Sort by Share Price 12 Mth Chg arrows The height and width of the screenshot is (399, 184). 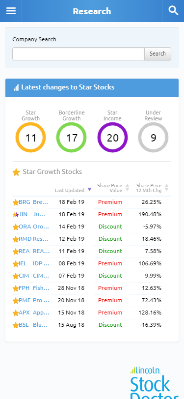166,188
